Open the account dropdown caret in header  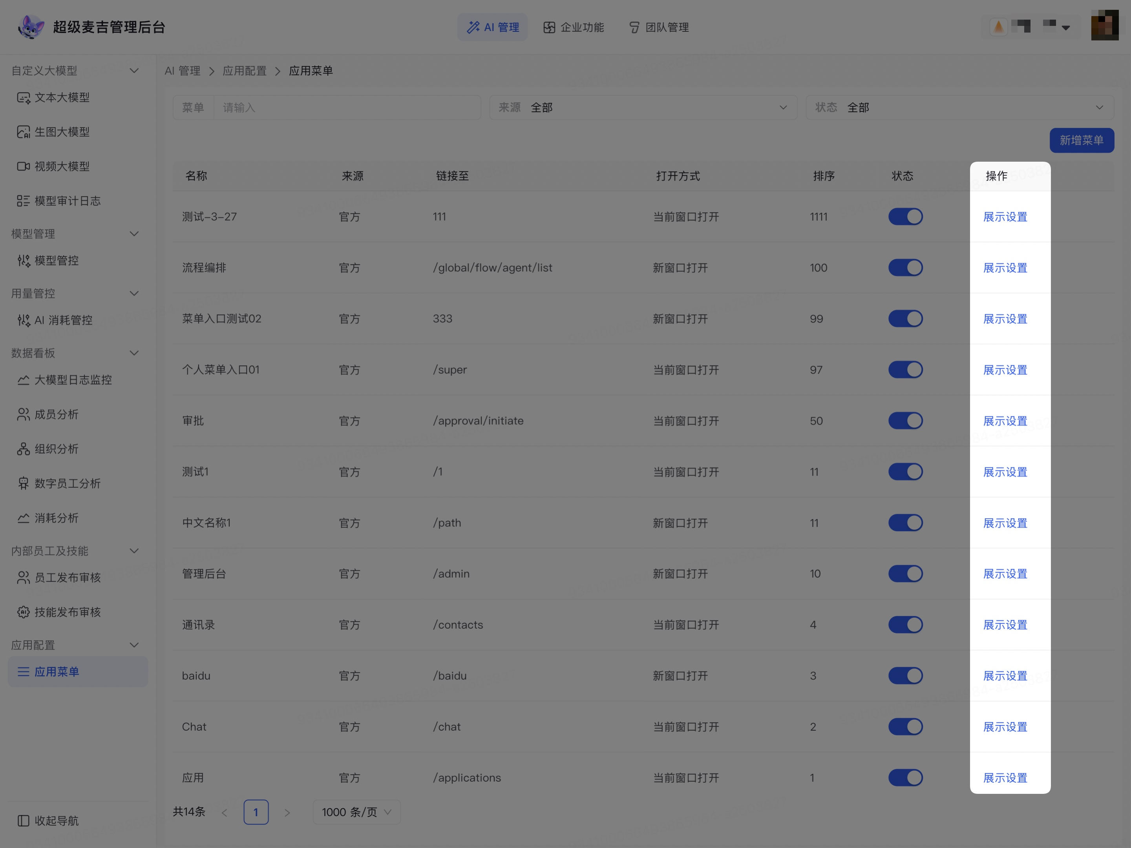click(x=1065, y=27)
